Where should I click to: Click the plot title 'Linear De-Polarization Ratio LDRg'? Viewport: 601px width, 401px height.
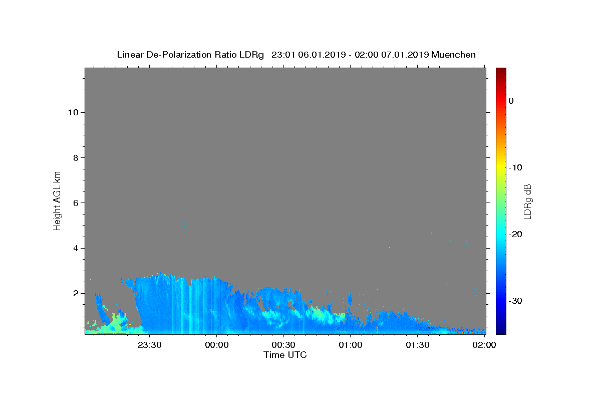[x=190, y=55]
